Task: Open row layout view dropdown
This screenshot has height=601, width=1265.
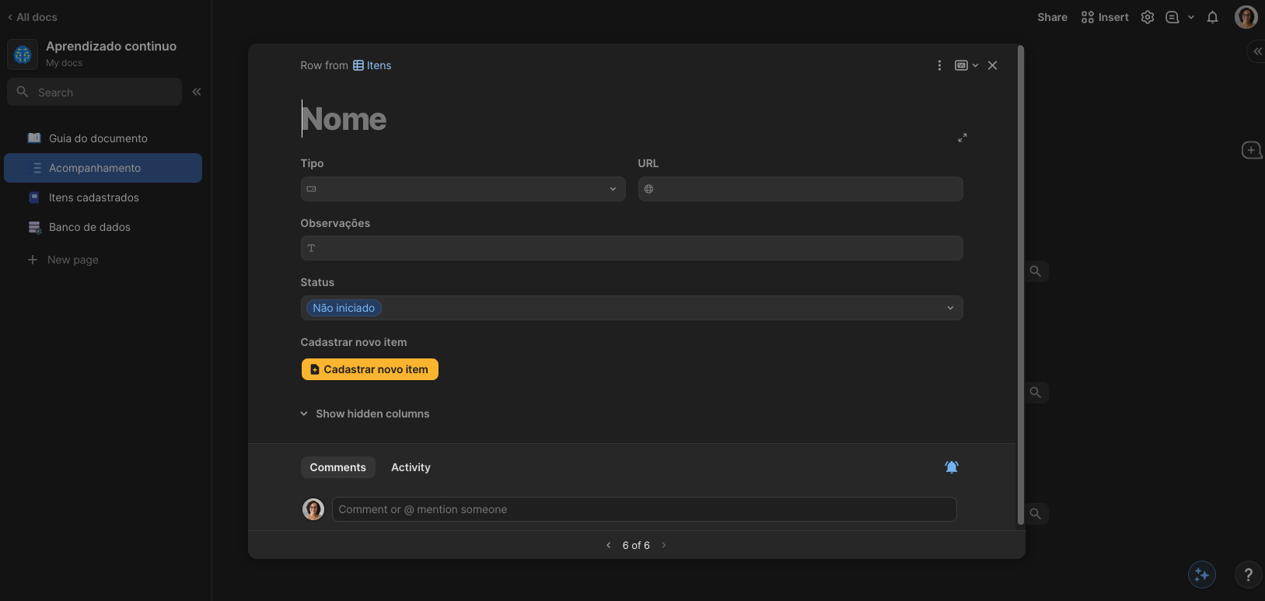Action: (x=966, y=65)
